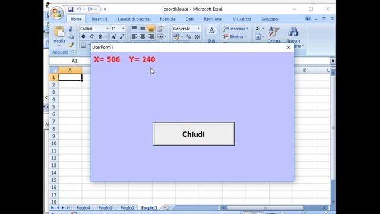The width and height of the screenshot is (380, 214).
Task: Open the Revisione ribbon tab
Action: pos(213,19)
